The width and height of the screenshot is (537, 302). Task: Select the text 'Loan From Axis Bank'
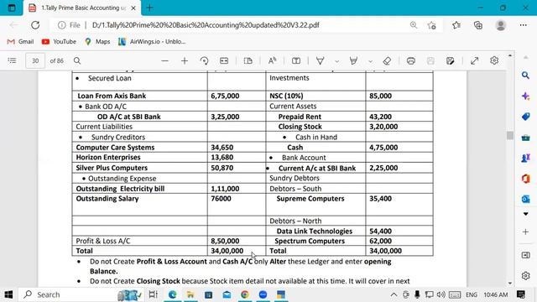click(112, 96)
